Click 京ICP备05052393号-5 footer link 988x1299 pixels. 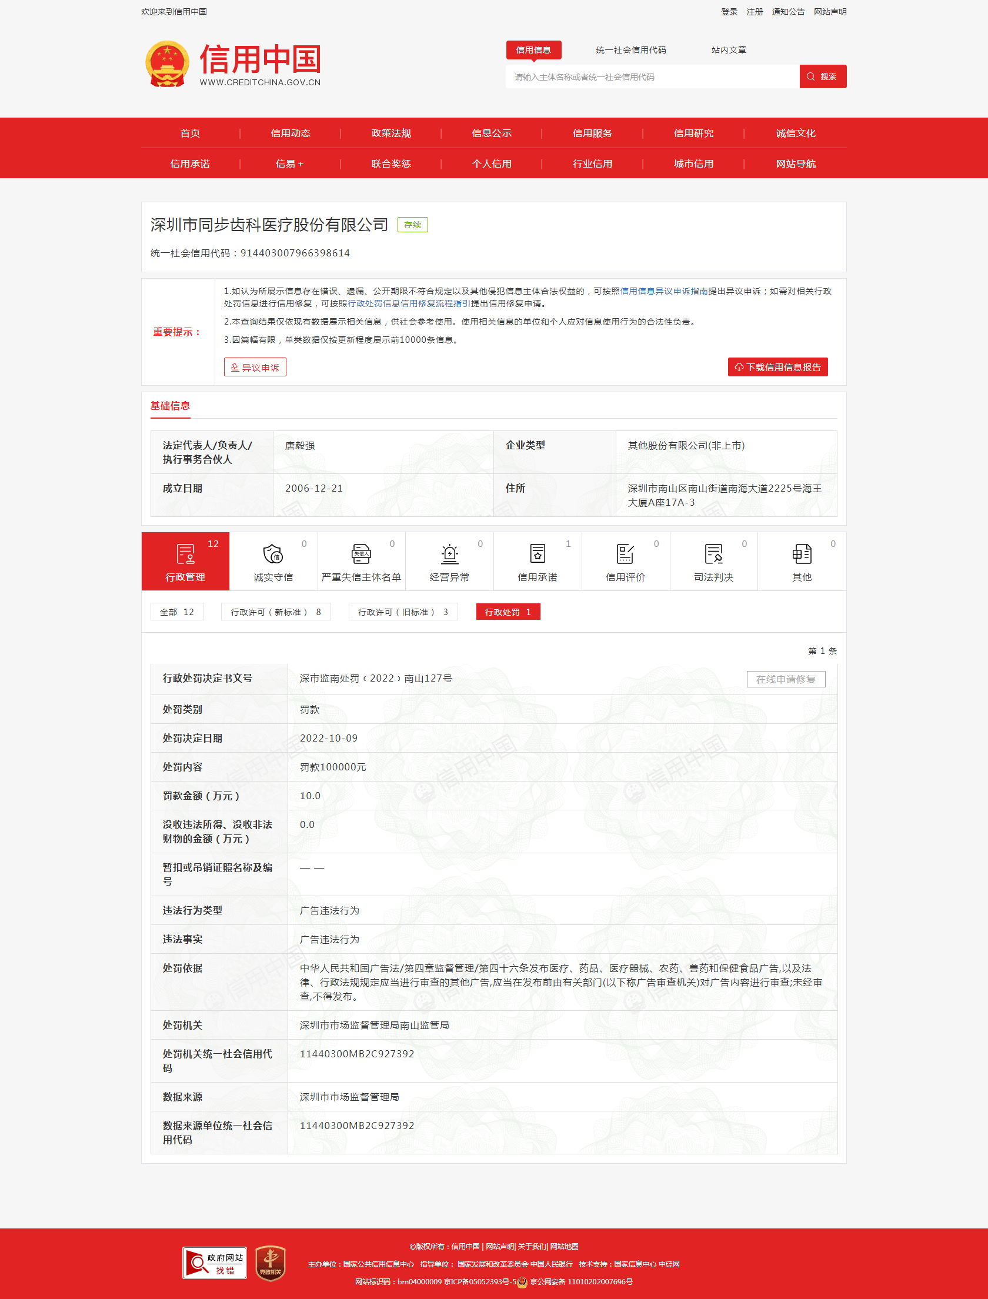tap(480, 1282)
